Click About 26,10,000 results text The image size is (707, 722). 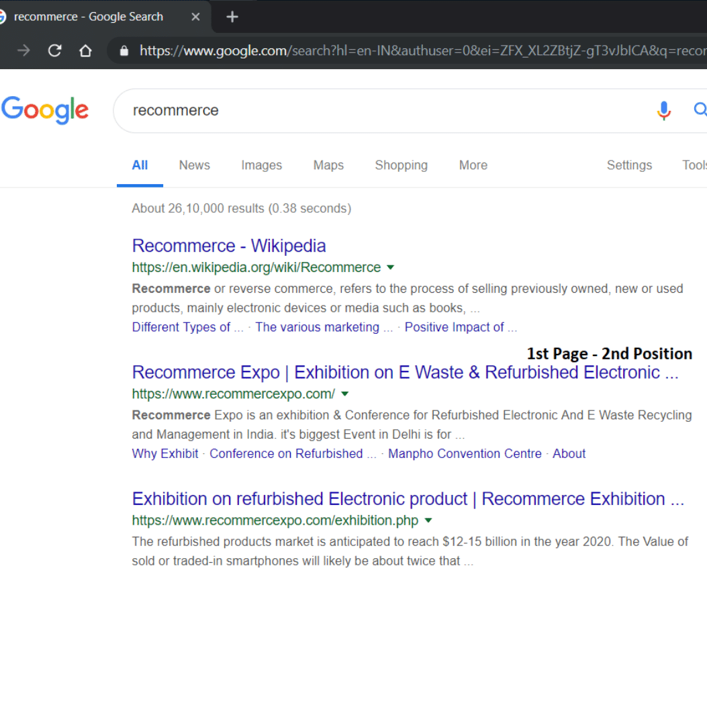pyautogui.click(x=242, y=209)
